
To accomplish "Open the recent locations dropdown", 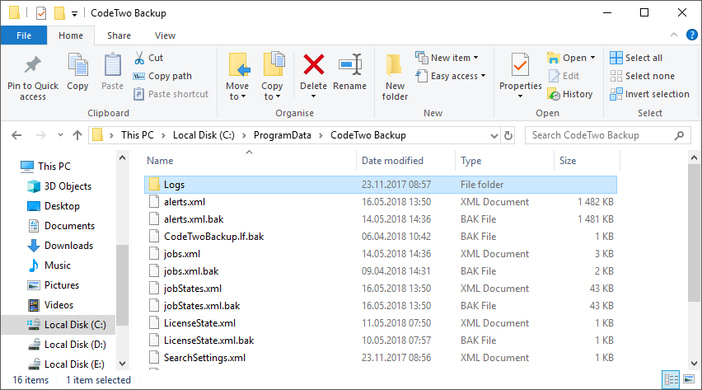I will (x=60, y=135).
